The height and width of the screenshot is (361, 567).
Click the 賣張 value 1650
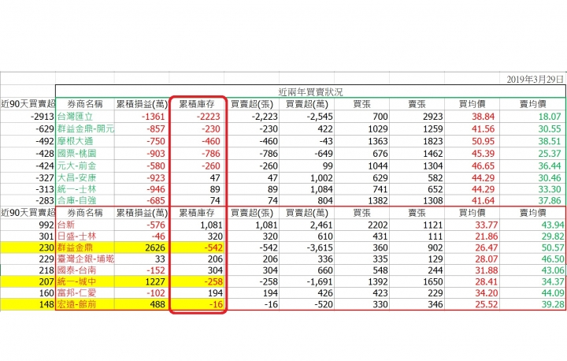(x=433, y=281)
